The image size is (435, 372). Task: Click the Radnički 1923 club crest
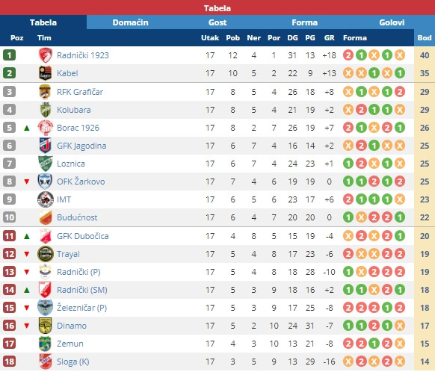coord(46,55)
